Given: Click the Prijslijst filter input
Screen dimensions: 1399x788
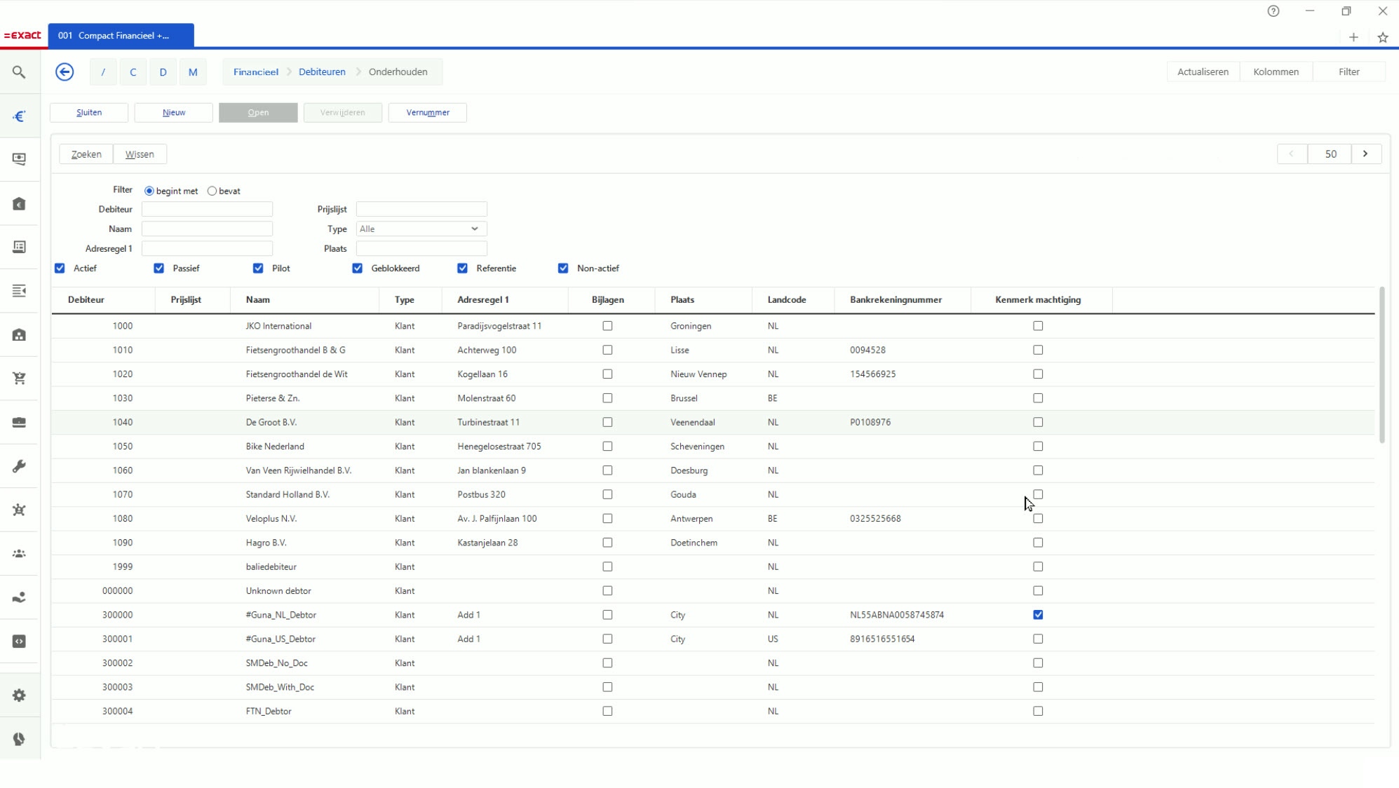Looking at the screenshot, I should (x=421, y=209).
